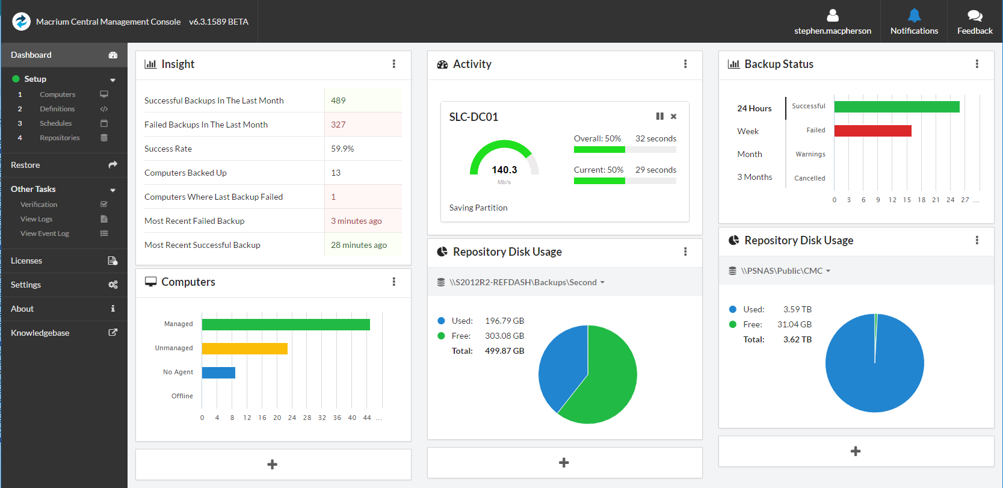Open the Feedback chat icon
Viewport: 1003px width, 488px height.
[x=975, y=16]
